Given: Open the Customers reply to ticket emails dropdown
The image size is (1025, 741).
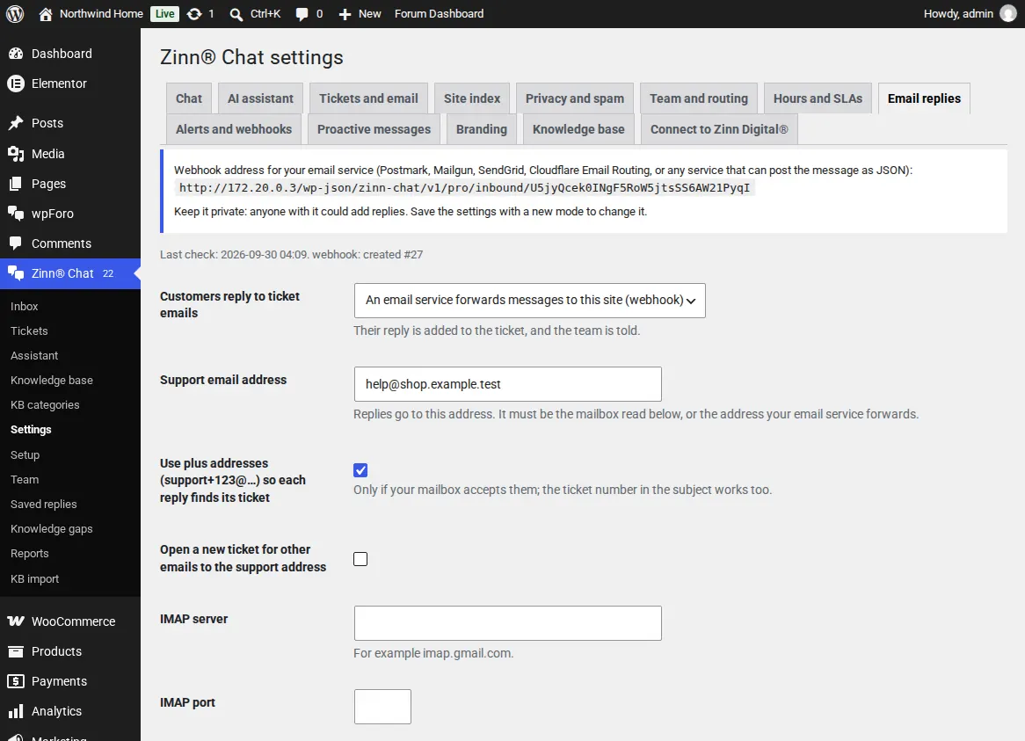Looking at the screenshot, I should click(529, 301).
